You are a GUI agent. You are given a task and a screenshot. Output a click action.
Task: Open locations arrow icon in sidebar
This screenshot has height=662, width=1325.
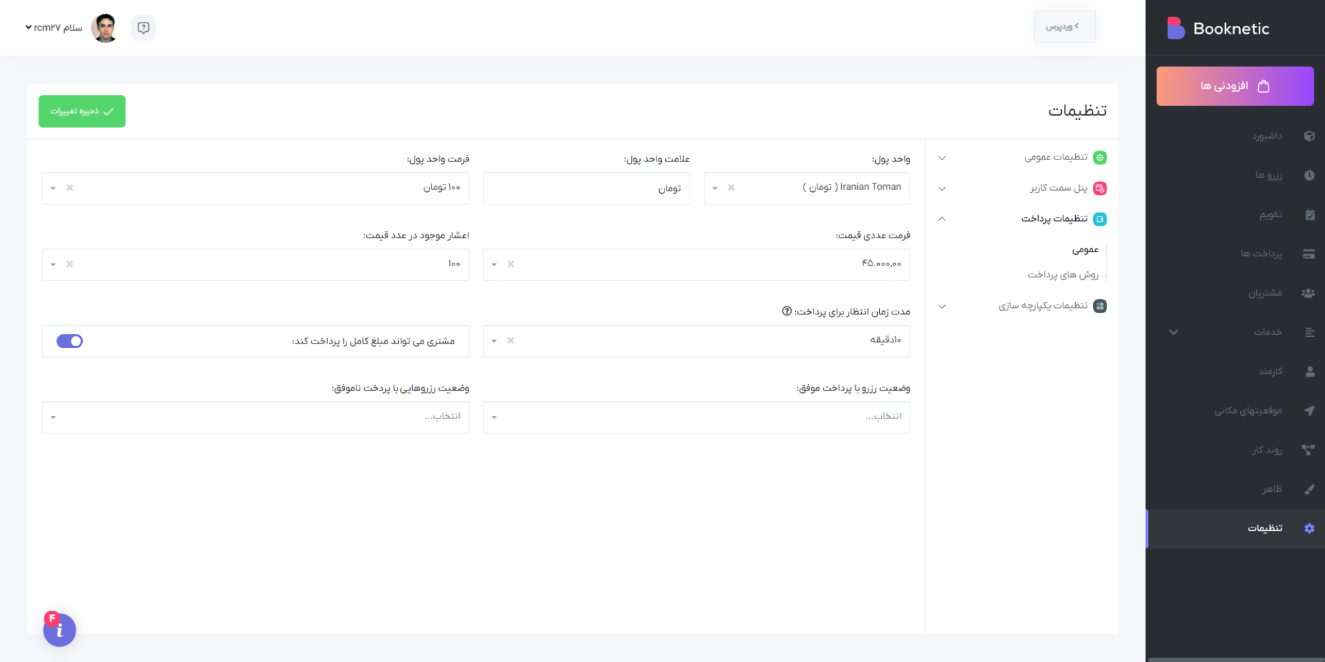[1309, 410]
